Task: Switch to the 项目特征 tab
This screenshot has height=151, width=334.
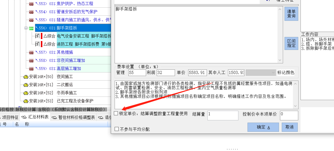Action: click(x=11, y=117)
